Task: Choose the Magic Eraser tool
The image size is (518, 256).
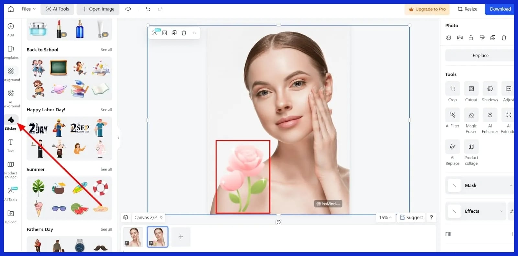Action: [471, 116]
